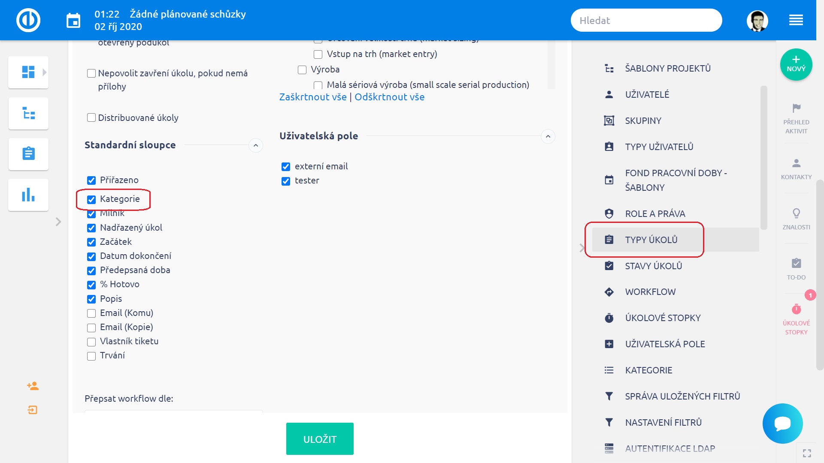This screenshot has width=824, height=463.
Task: Uncheck the Kategorie column checkbox
Action: pyautogui.click(x=91, y=199)
